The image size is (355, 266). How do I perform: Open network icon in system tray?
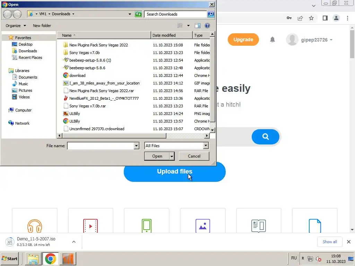click(x=310, y=259)
